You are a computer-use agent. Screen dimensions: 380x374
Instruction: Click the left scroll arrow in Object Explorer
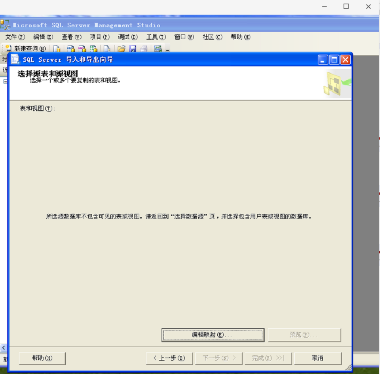(3, 348)
